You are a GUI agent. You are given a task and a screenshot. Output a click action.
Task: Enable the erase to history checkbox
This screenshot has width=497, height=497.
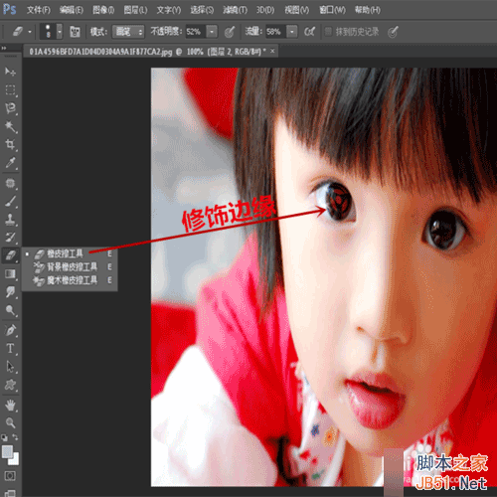pos(328,32)
